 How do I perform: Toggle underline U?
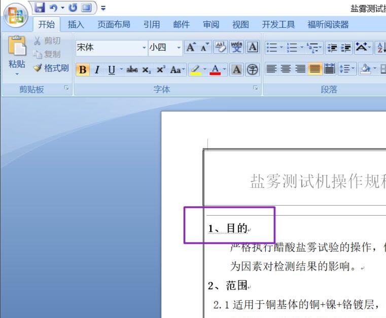pos(112,69)
